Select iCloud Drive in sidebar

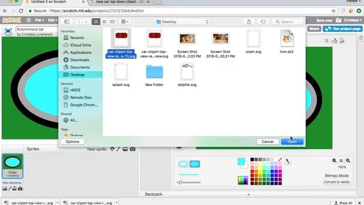80,45
